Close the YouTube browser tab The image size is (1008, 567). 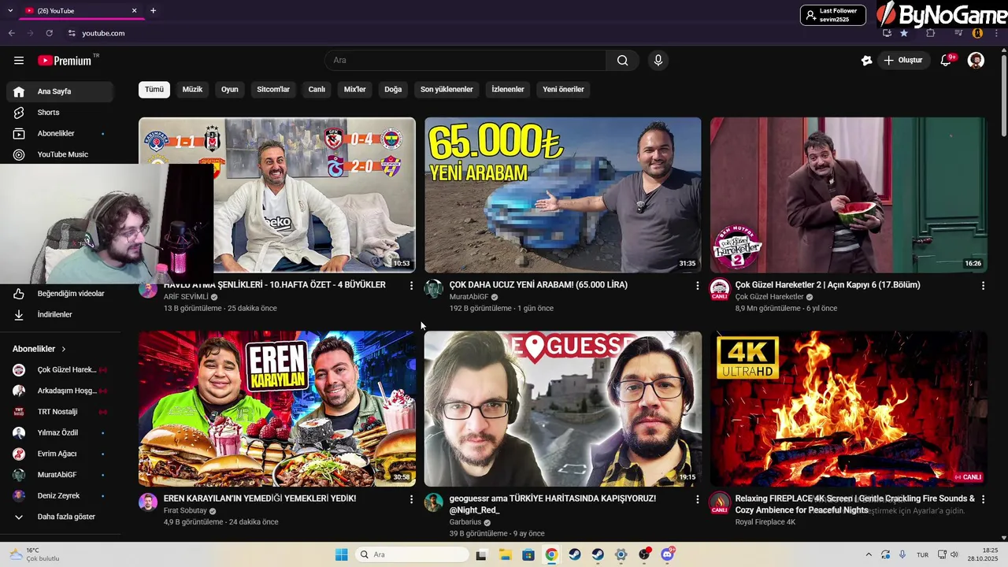(x=134, y=11)
